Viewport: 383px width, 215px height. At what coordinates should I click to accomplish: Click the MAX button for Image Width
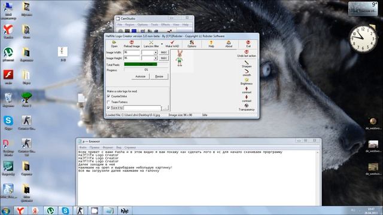[163, 53]
